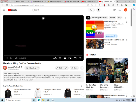136x102 pixels.
Task: Show more filter chips arrow
Action: point(125,18)
